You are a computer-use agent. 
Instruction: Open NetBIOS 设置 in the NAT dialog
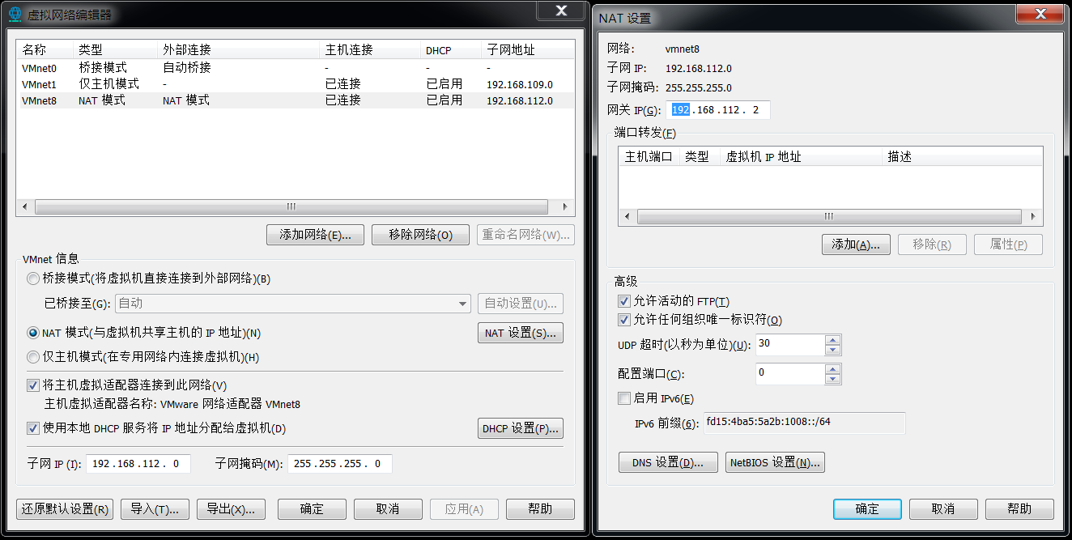(x=775, y=462)
